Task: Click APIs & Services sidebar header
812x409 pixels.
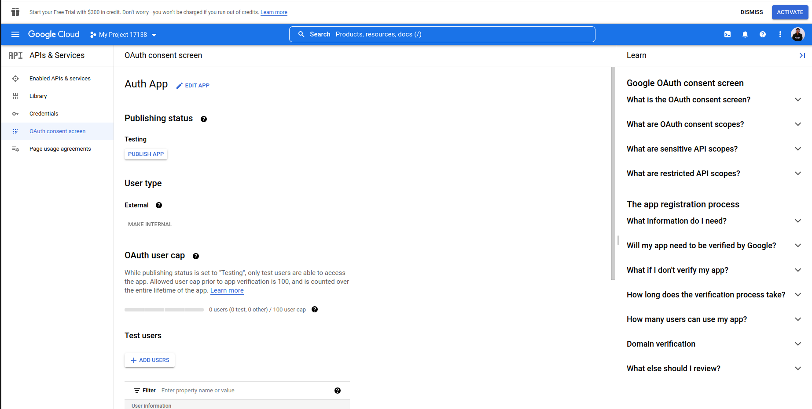Action: tap(57, 55)
